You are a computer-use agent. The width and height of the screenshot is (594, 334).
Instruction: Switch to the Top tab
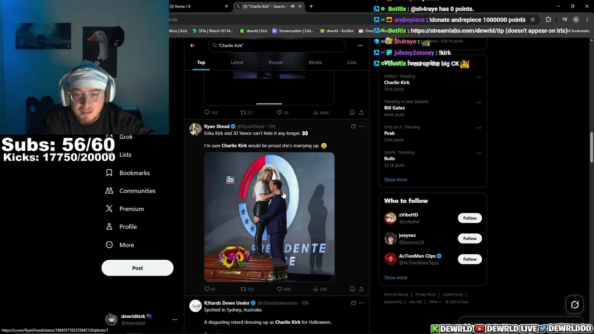[201, 62]
